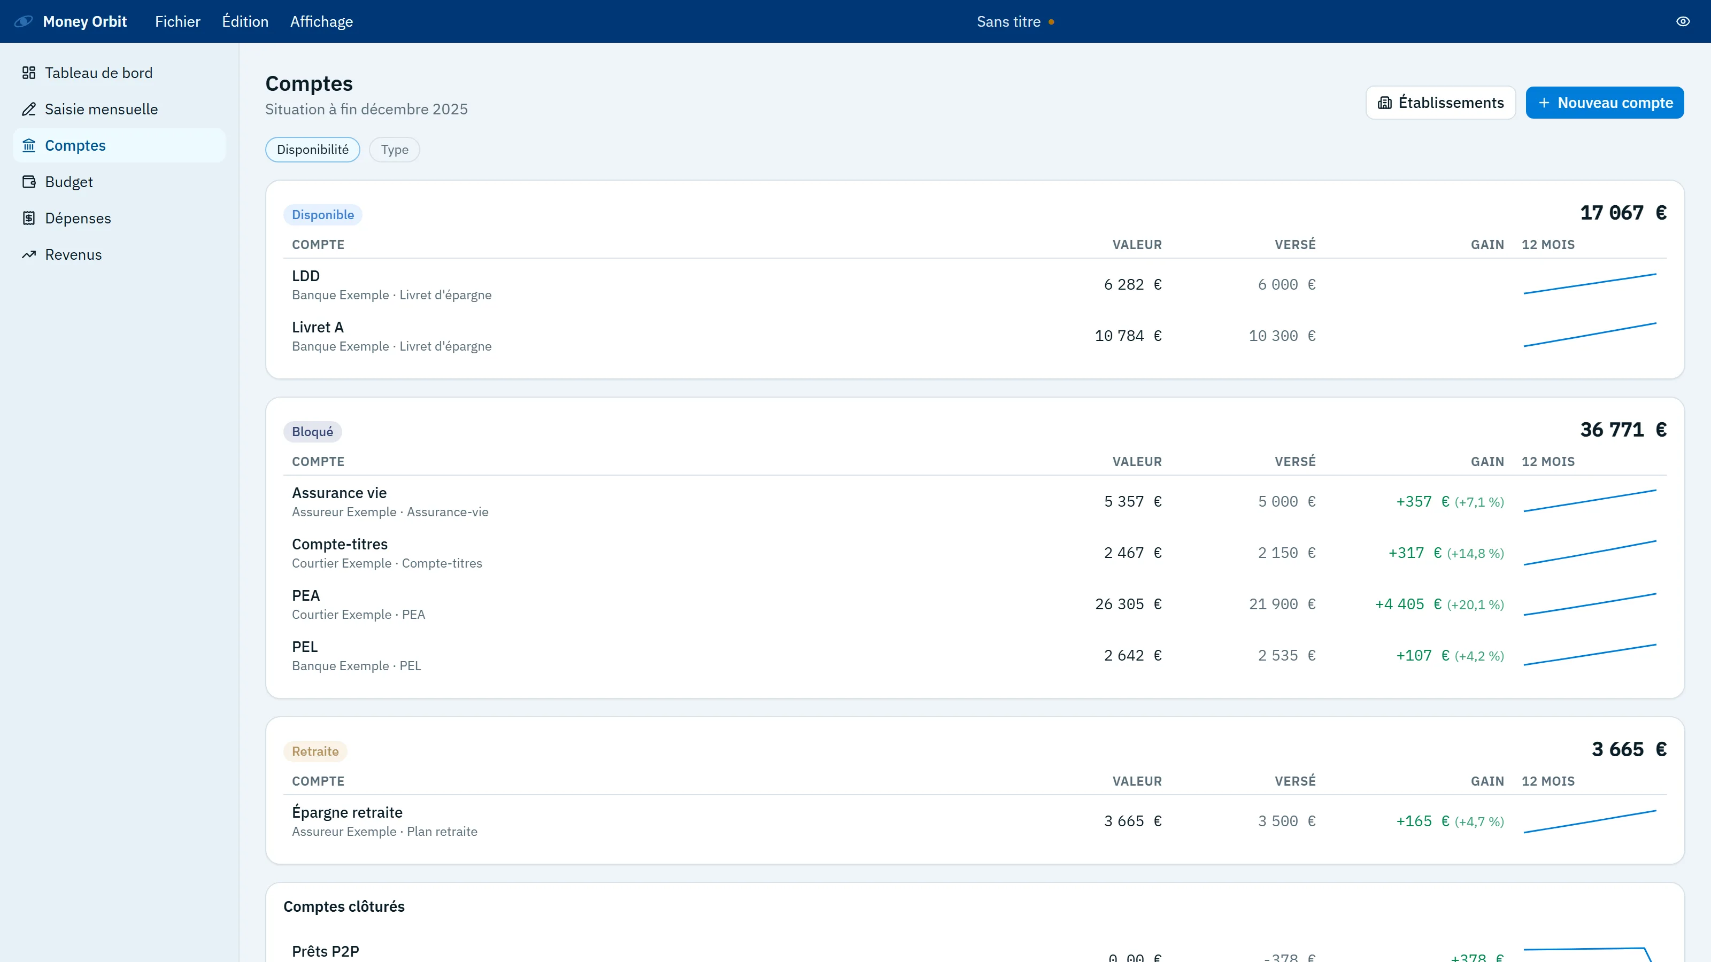Screen dimensions: 1711x962
Task: Navigate to Revenus page
Action: point(119,254)
